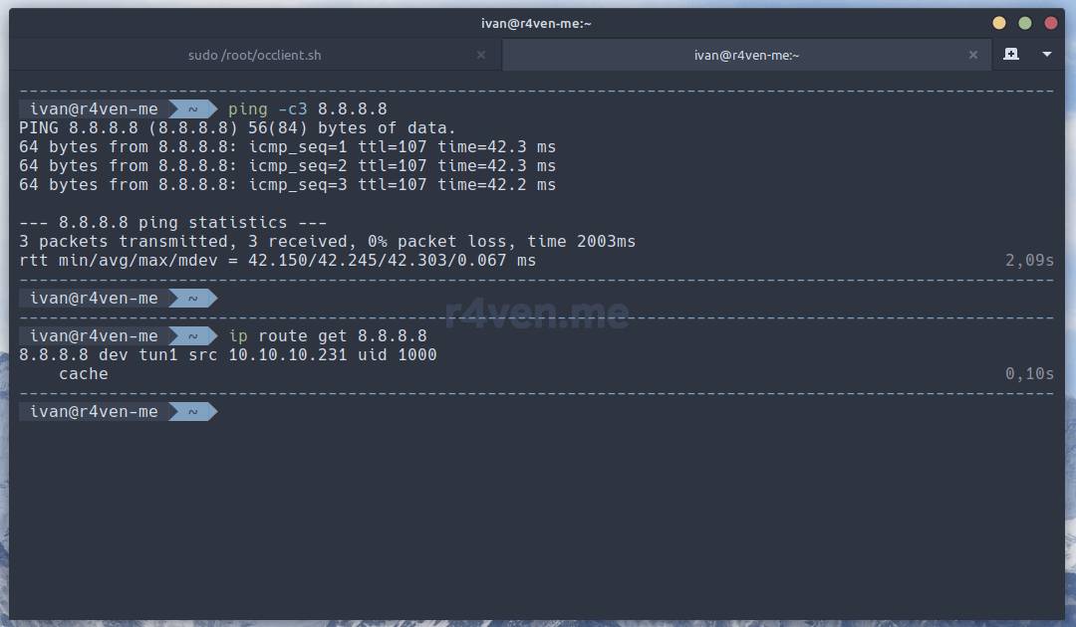The width and height of the screenshot is (1076, 627).
Task: Click the ping -c3 8.8.8.8 command
Action: [x=307, y=109]
